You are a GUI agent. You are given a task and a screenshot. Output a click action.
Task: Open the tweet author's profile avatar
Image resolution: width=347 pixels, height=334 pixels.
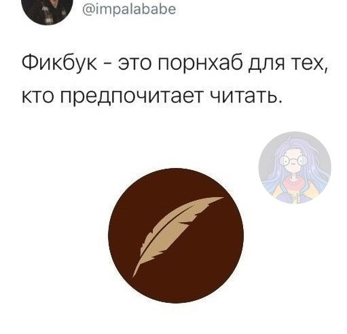pyautogui.click(x=47, y=10)
